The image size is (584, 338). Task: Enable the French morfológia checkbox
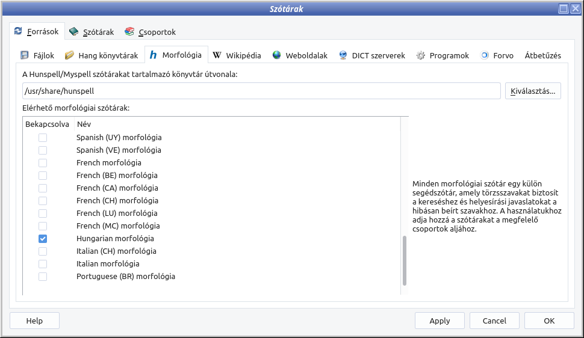(x=43, y=163)
